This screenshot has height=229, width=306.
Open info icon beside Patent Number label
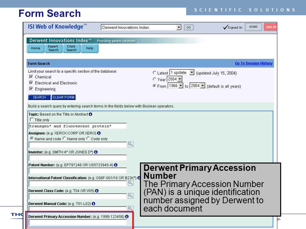click(x=116, y=165)
